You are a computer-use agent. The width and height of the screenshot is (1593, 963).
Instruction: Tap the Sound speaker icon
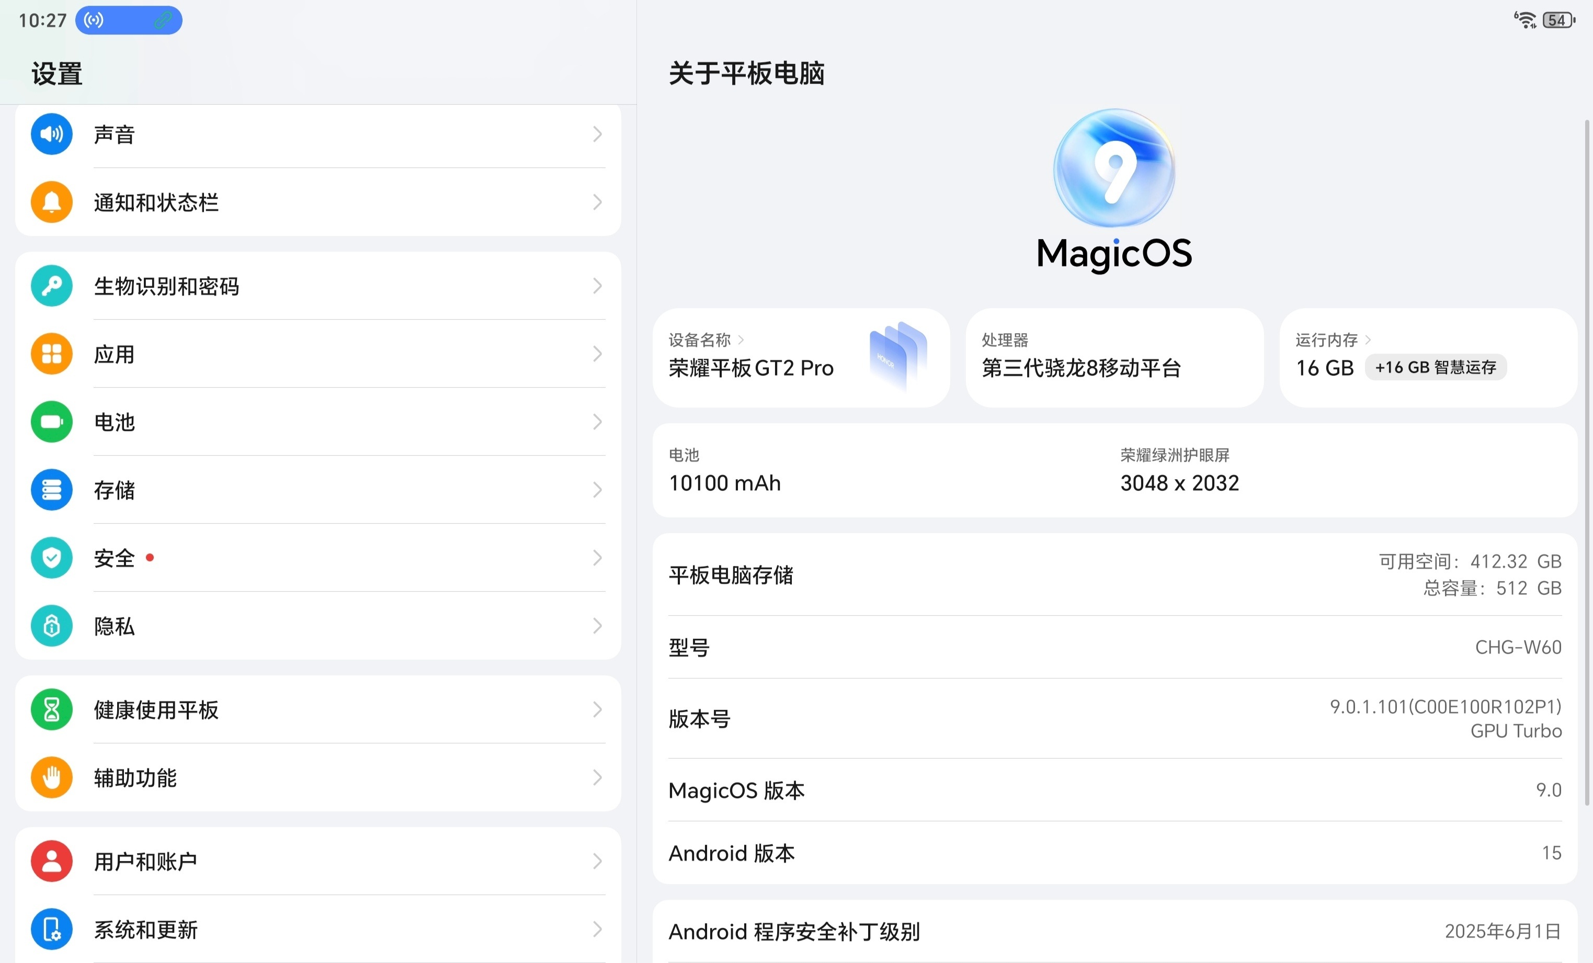click(x=52, y=134)
